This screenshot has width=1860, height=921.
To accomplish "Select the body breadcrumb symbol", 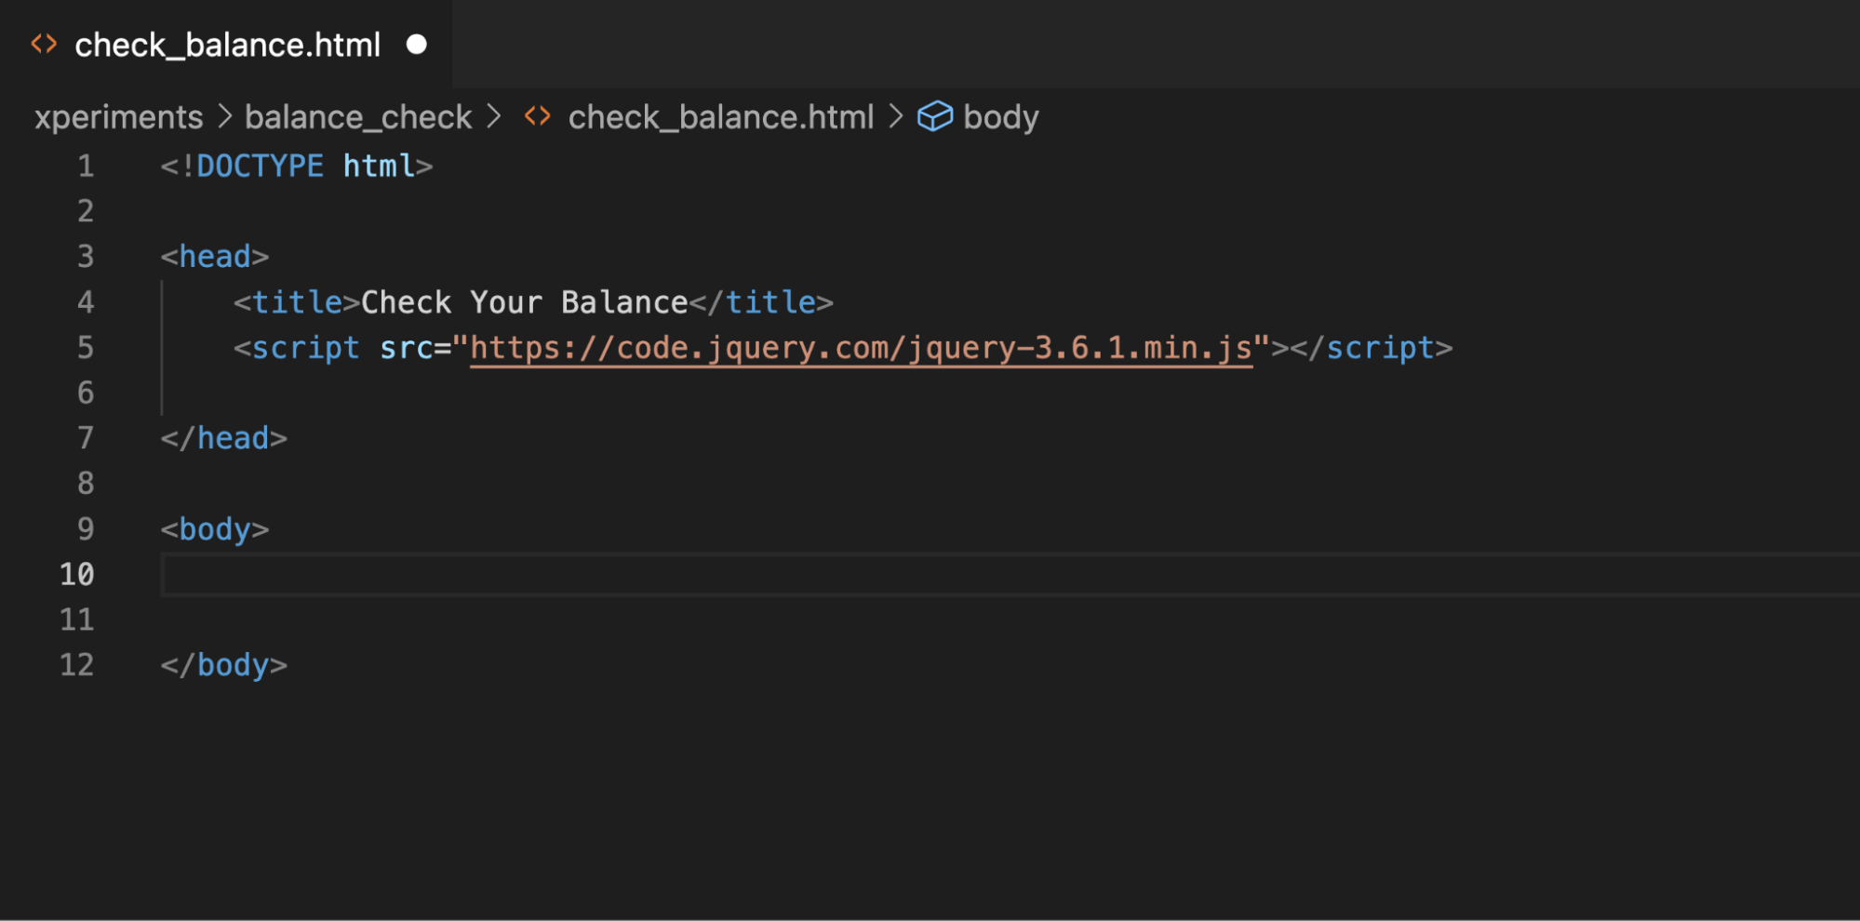I will point(1000,117).
